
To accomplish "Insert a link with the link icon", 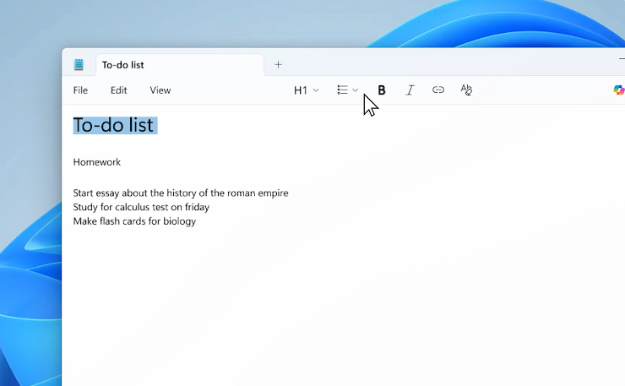I will tap(438, 90).
